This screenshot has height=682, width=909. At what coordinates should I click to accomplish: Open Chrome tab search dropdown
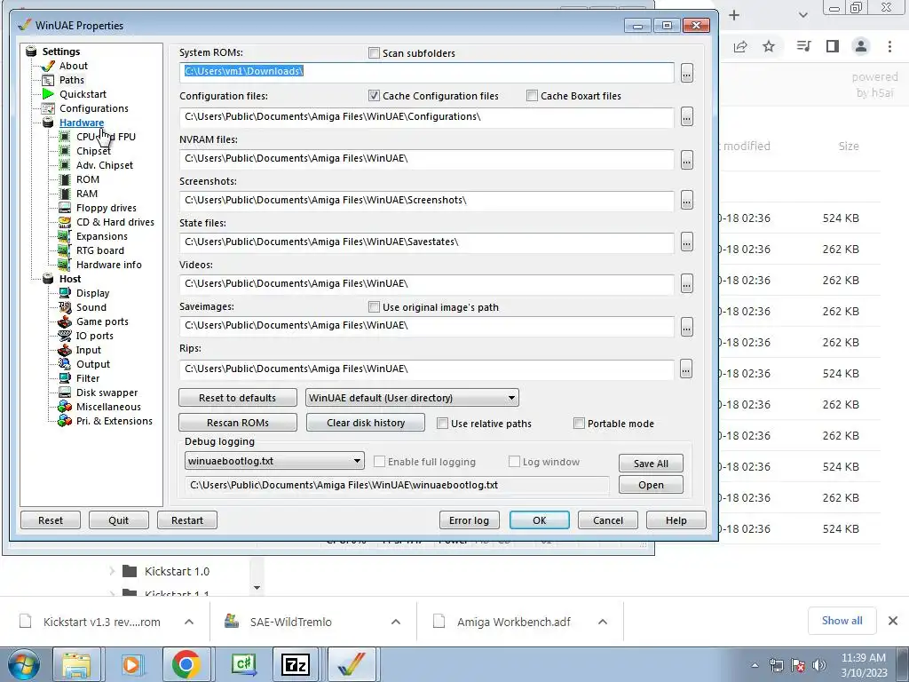[802, 16]
